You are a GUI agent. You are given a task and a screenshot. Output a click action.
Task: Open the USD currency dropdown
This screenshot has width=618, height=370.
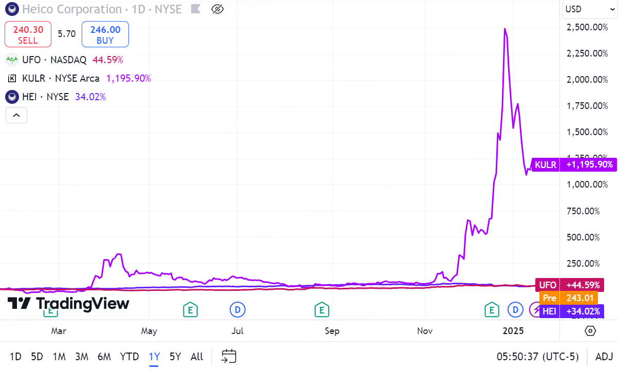[589, 9]
